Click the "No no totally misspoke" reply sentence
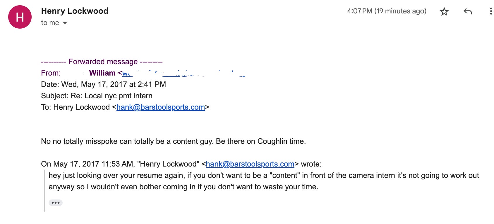This screenshot has width=494, height=224. pos(173,141)
